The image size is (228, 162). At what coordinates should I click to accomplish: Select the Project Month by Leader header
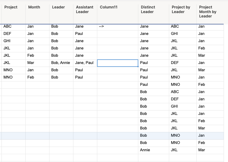tap(208, 12)
